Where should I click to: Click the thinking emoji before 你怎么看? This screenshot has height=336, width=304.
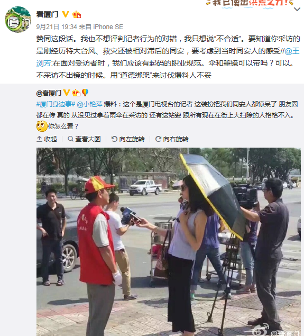pos(42,126)
